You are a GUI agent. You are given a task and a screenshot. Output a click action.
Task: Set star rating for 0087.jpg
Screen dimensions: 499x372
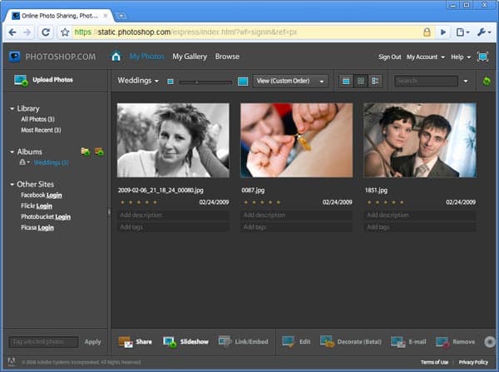pyautogui.click(x=262, y=202)
